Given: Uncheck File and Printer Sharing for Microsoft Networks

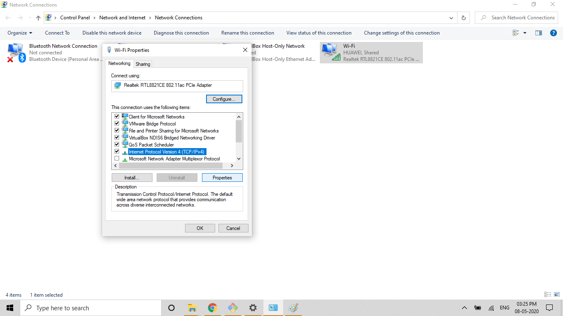Looking at the screenshot, I should click(x=117, y=130).
